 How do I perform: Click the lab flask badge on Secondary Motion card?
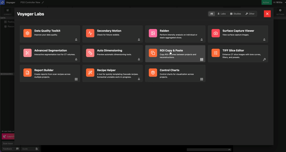pyautogui.click(x=139, y=40)
